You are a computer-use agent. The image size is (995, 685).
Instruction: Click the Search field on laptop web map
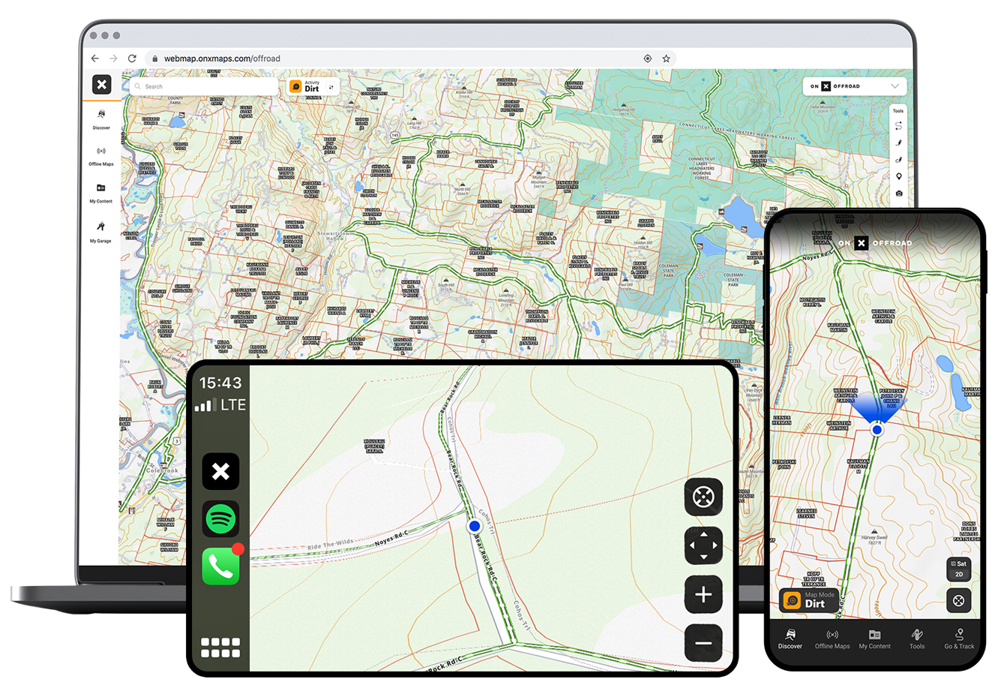tap(203, 86)
